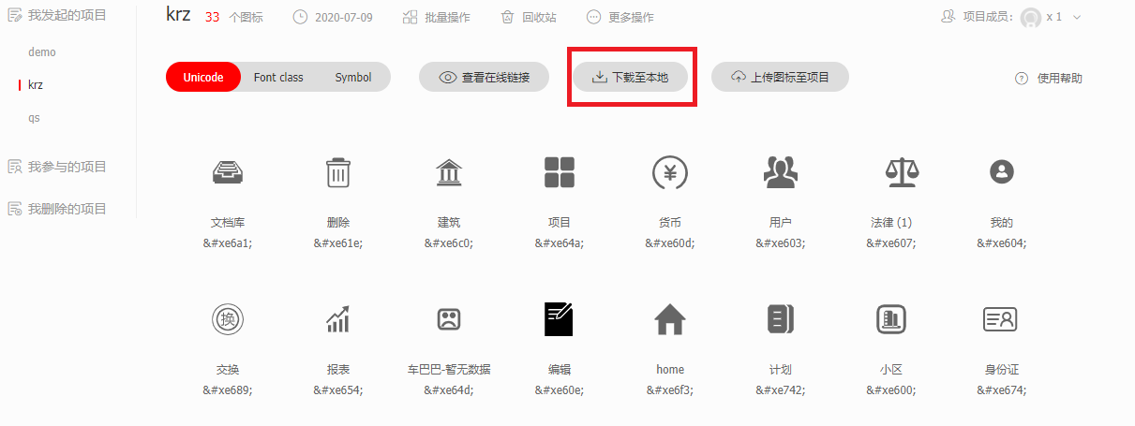Open the qs project in sidebar

(x=34, y=118)
